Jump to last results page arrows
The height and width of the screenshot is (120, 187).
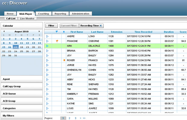tap(84, 118)
